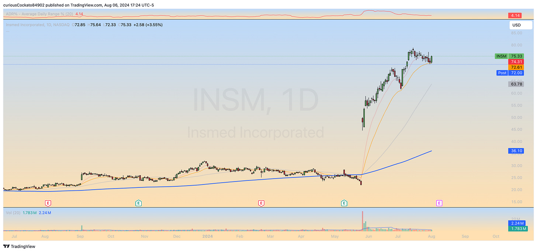
Task: Click the red 4.14 ADR value label
Action: pos(515,15)
